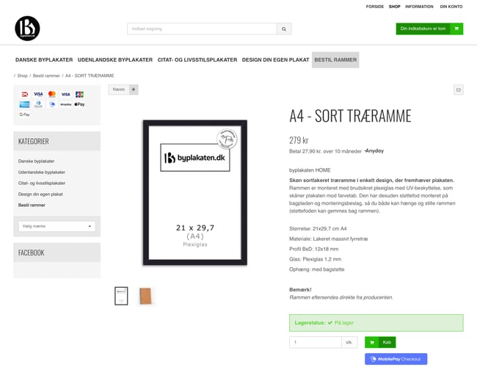Click the byplakaten.dk round logo

point(27,29)
